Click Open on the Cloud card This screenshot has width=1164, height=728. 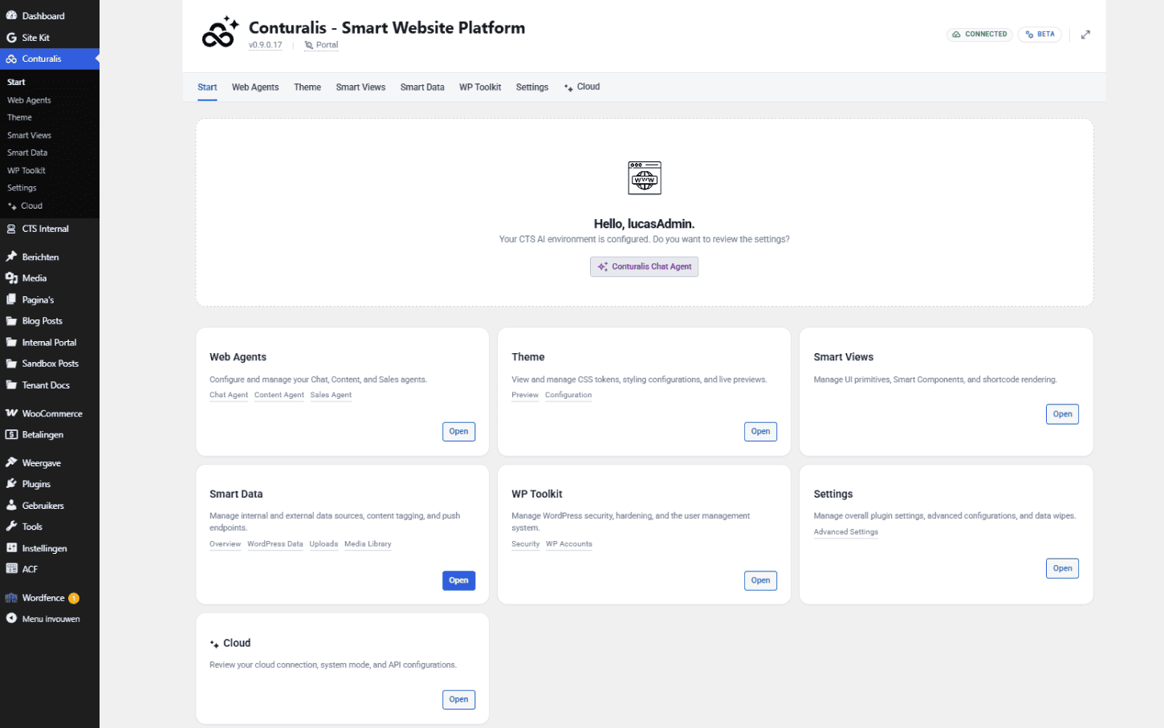pos(458,700)
